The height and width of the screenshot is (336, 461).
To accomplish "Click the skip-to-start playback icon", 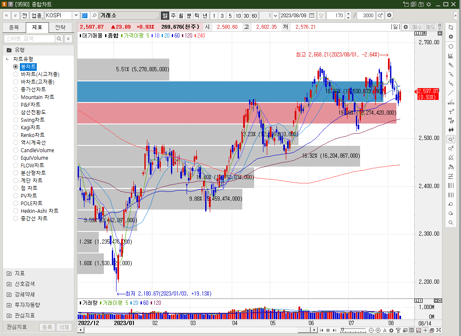I will [321, 331].
